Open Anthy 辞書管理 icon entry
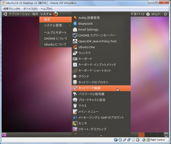The image size is (171, 144). click(x=75, y=18)
